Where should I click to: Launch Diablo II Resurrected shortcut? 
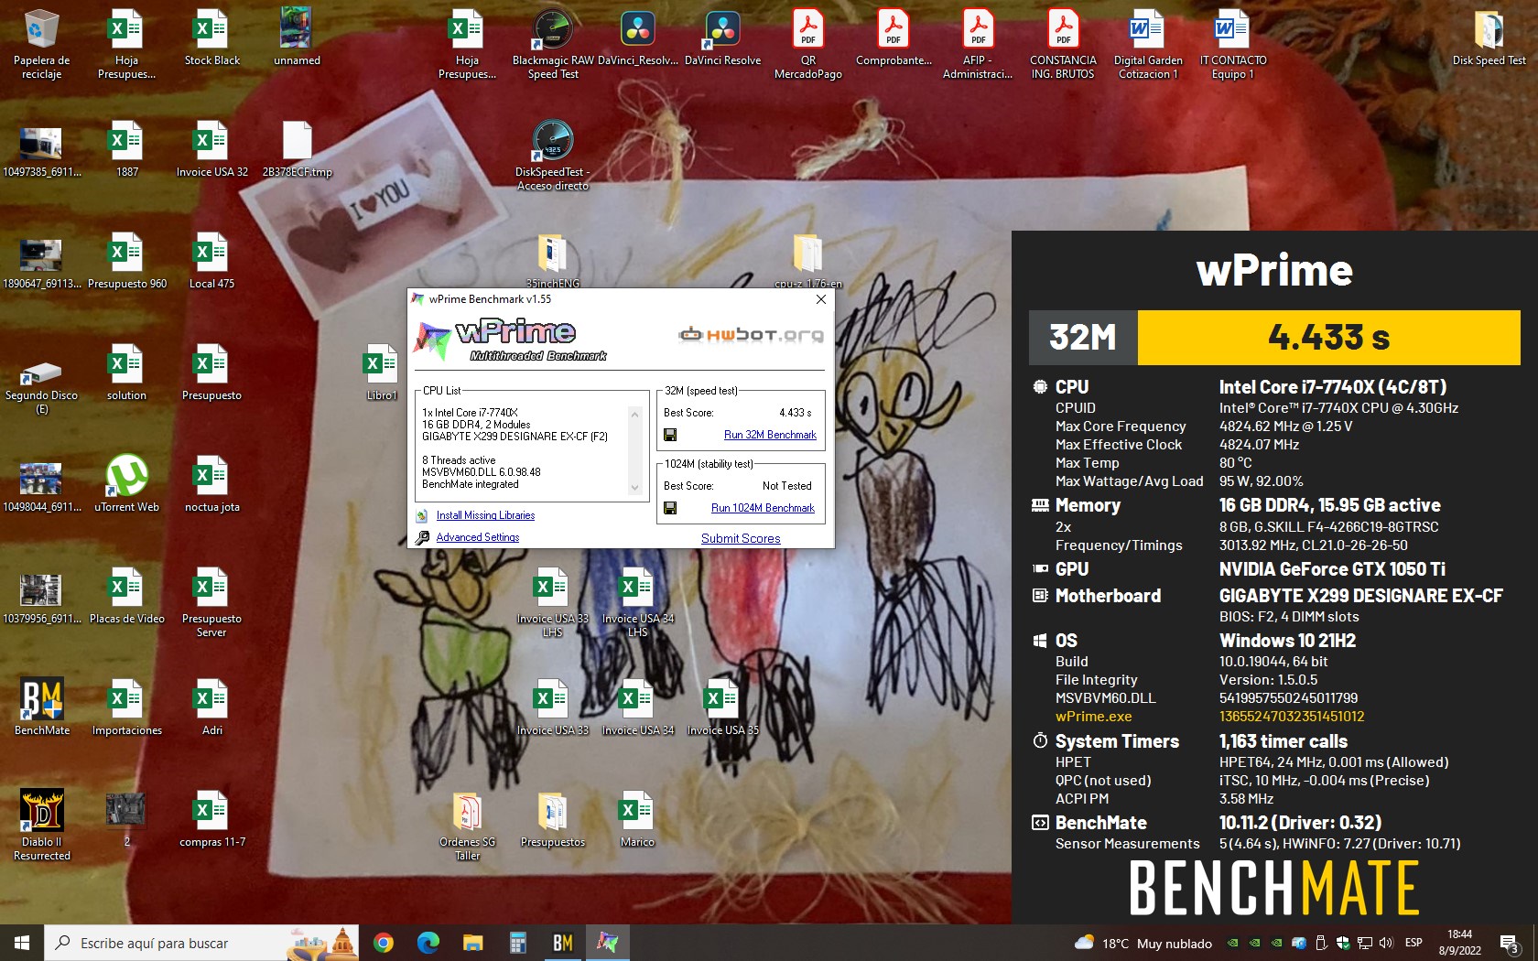(41, 825)
